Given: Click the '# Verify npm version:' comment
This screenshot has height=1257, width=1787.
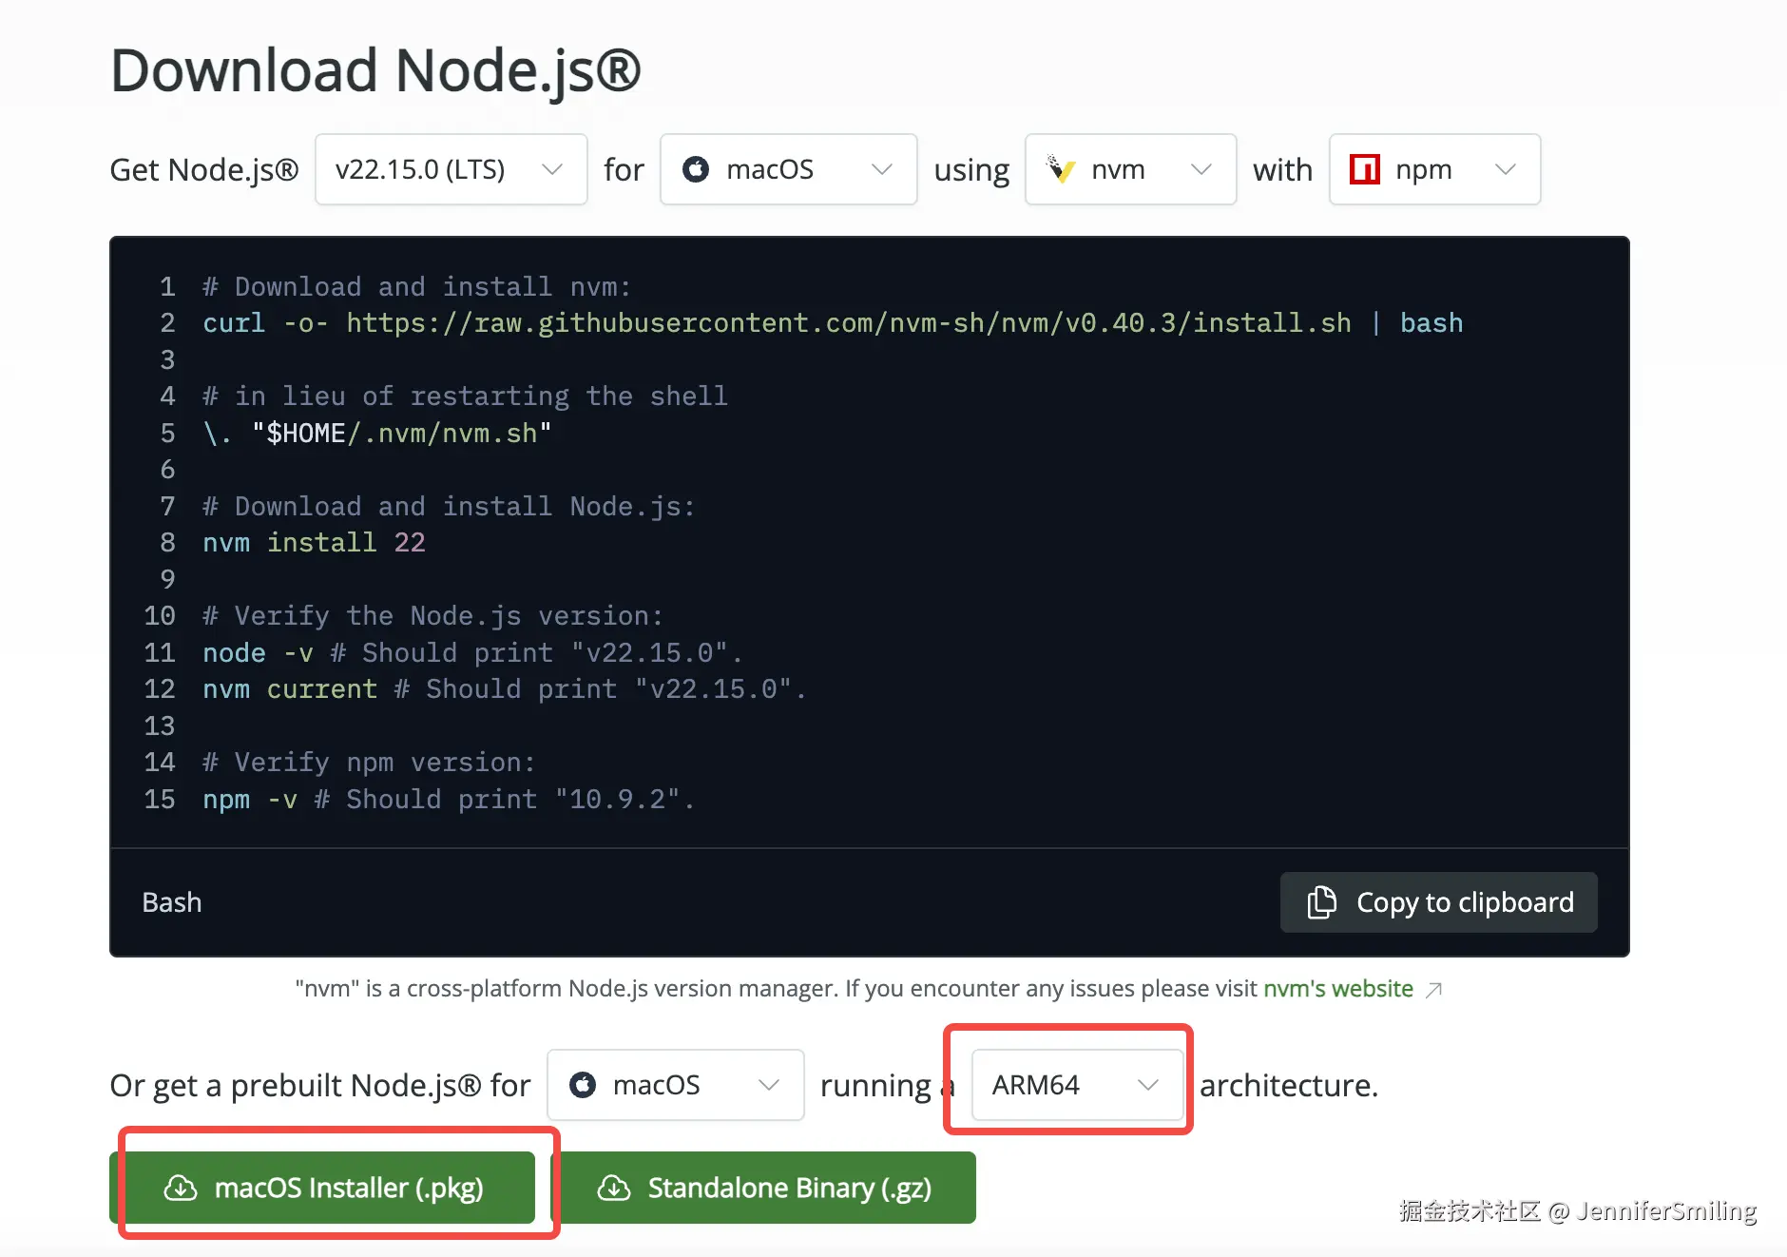Looking at the screenshot, I should (x=369, y=763).
